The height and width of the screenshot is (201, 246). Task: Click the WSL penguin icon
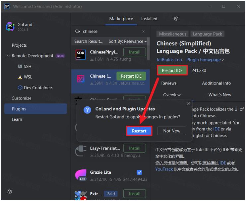click(x=20, y=77)
